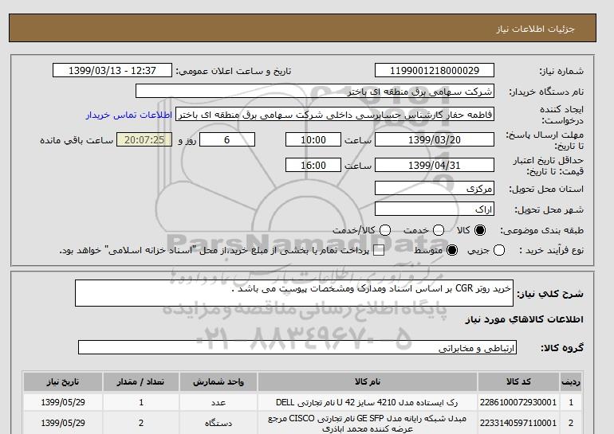Click the remaining days field showing 6

click(227, 139)
